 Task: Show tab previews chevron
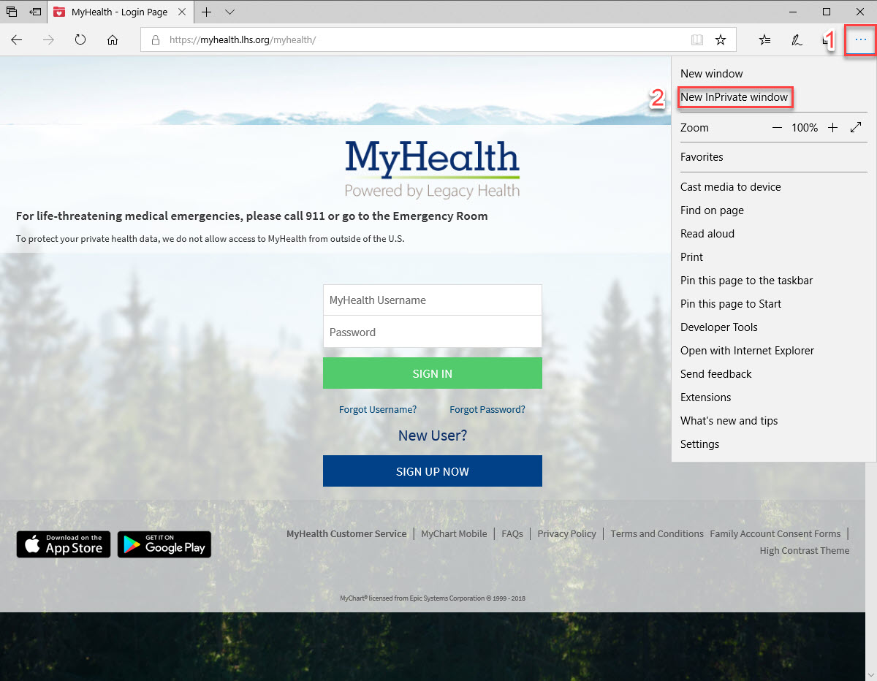click(x=229, y=12)
